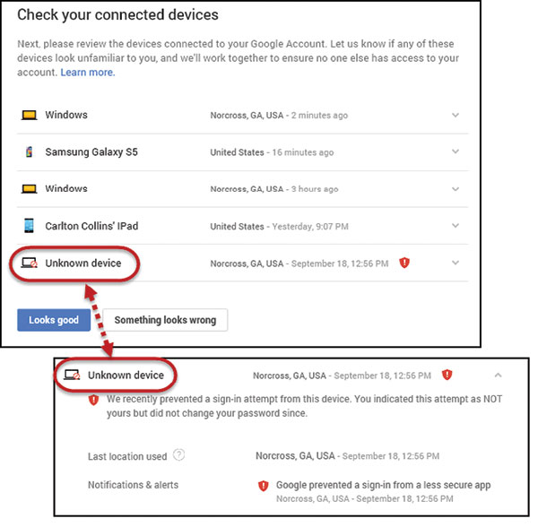
Task: Click the Carlton Collins' iPad tablet icon
Action: 29,226
